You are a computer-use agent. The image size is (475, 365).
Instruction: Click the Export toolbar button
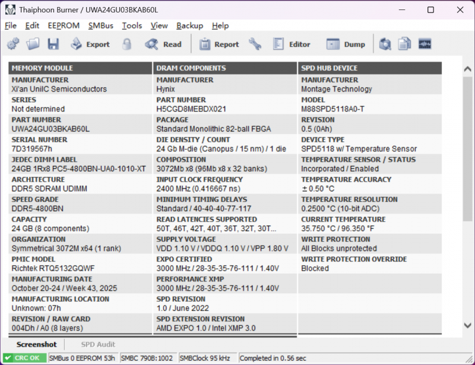click(x=90, y=44)
